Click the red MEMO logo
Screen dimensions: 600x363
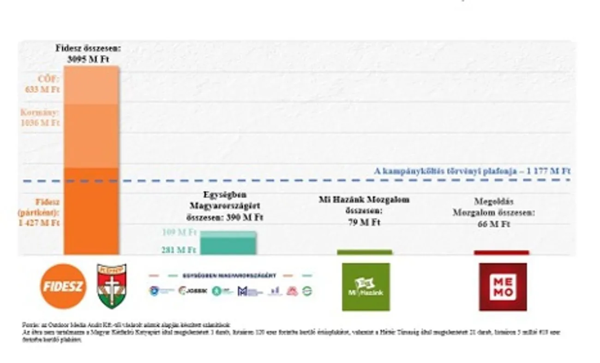coord(503,287)
